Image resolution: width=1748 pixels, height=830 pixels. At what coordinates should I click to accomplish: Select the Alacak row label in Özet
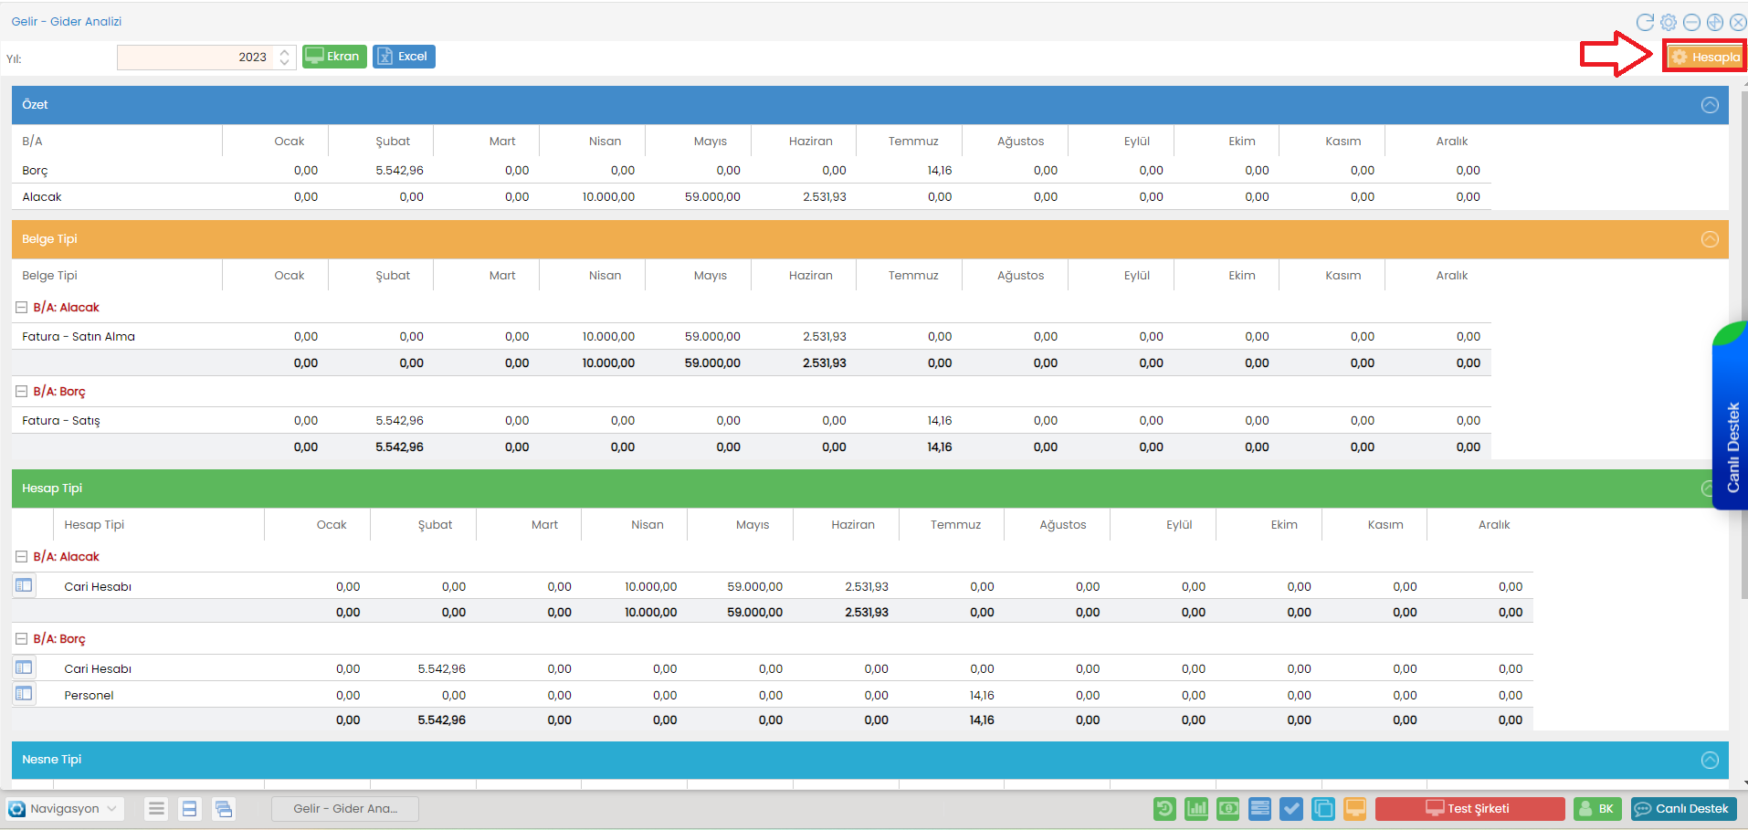point(42,197)
